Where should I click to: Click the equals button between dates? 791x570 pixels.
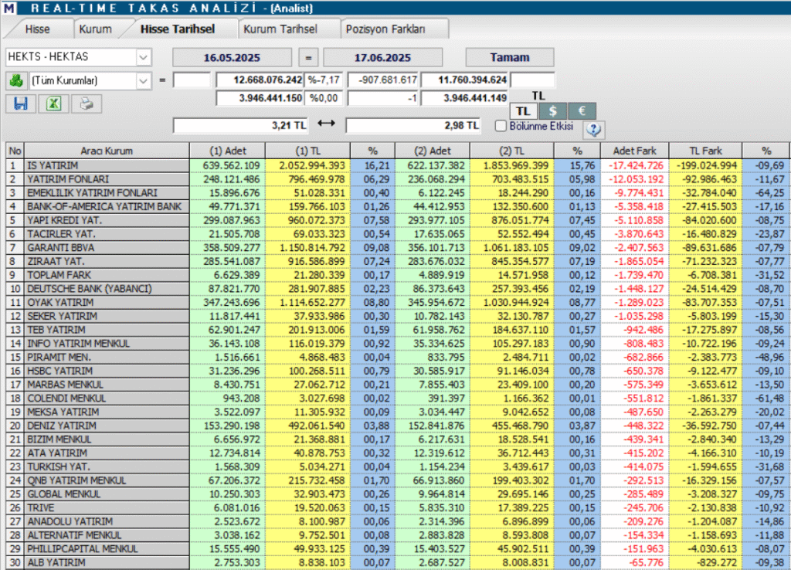click(307, 57)
